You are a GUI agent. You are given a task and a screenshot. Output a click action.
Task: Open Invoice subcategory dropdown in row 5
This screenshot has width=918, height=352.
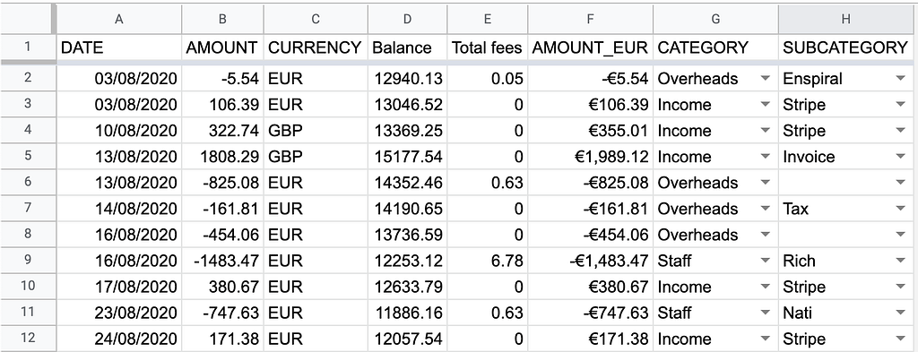click(900, 157)
